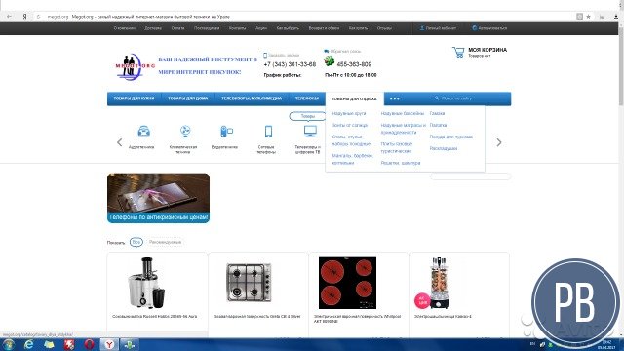Viewport: 624px width, 351px height.
Task: Open the Телефоны menu
Action: point(307,98)
